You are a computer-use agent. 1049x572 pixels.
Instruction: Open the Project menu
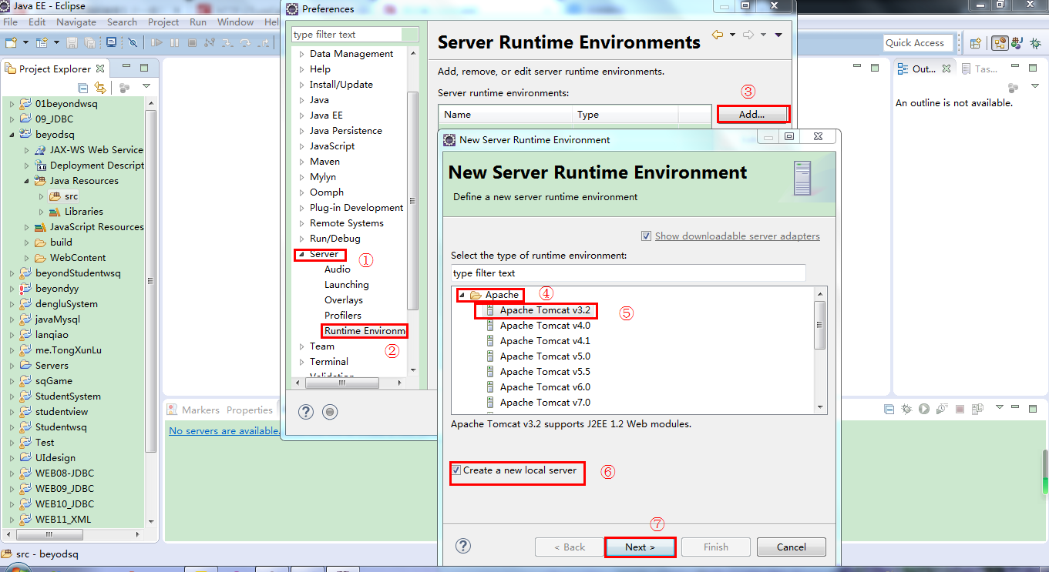click(163, 22)
